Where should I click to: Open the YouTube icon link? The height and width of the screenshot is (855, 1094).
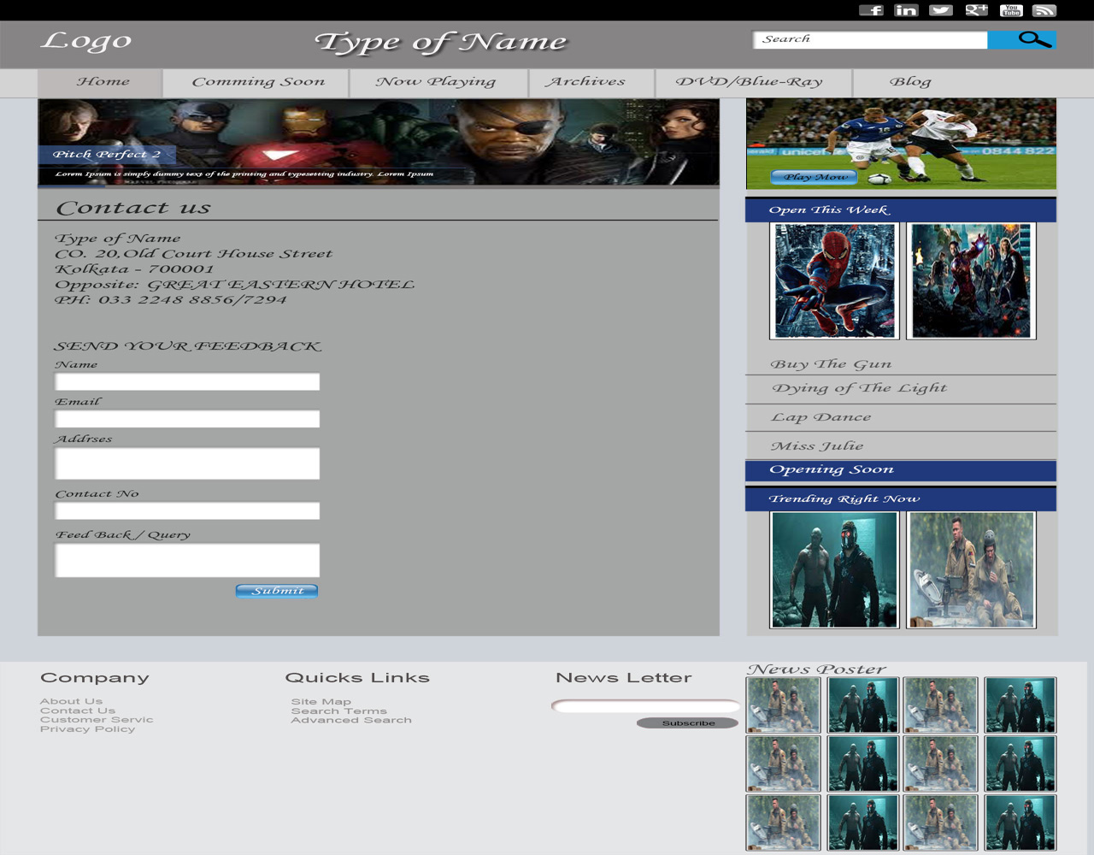pyautogui.click(x=1011, y=10)
